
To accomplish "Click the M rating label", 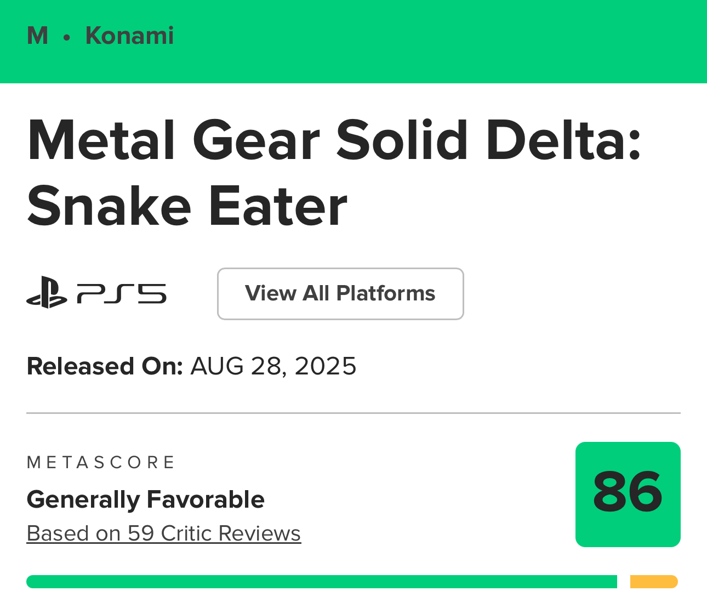I will click(37, 36).
